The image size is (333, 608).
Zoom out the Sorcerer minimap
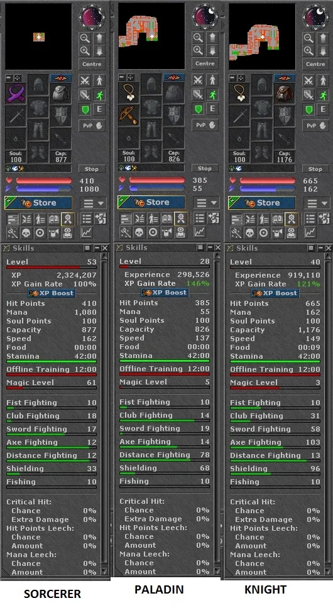tap(85, 38)
